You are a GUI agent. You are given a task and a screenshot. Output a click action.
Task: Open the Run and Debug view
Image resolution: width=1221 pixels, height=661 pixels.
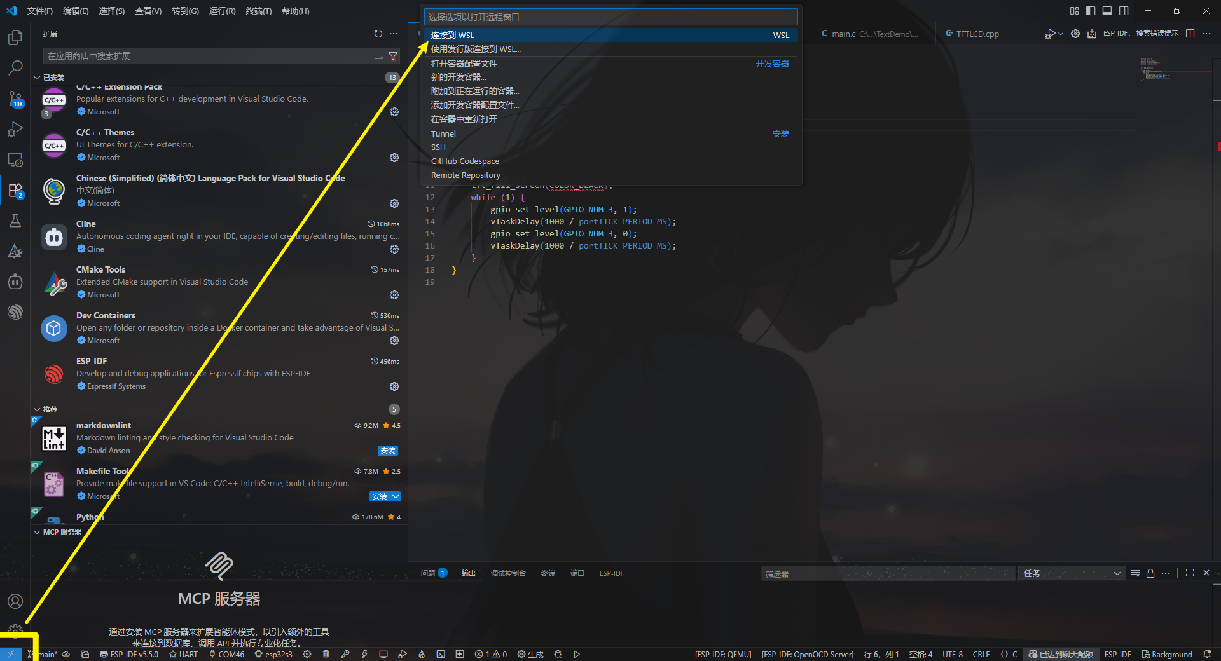coord(15,129)
